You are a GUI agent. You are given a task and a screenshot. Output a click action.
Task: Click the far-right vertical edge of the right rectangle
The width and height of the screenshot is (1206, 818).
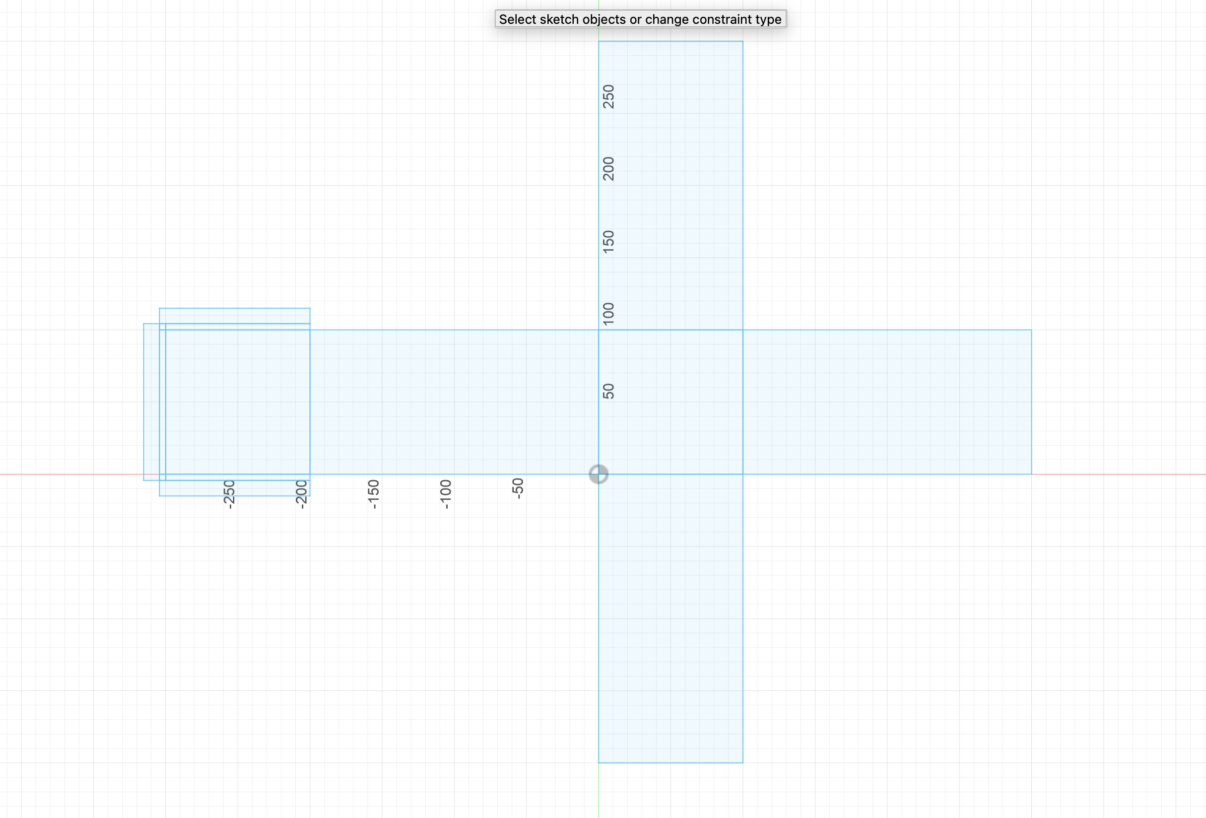pos(1032,402)
